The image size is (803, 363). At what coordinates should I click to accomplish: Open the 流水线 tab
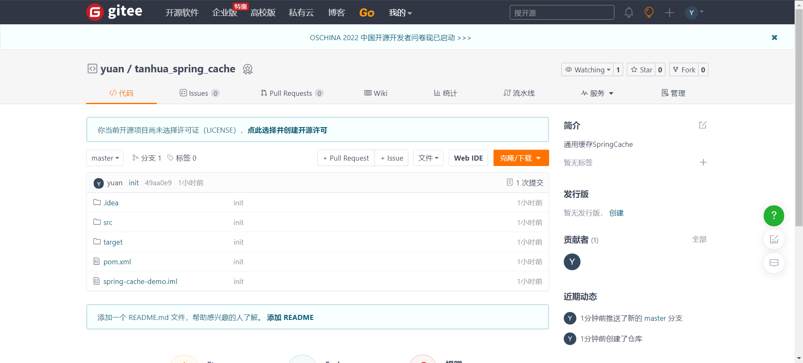[519, 93]
